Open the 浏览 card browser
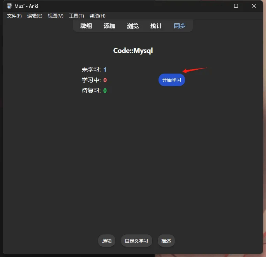Screen dimensions: 266x257 point(133,26)
